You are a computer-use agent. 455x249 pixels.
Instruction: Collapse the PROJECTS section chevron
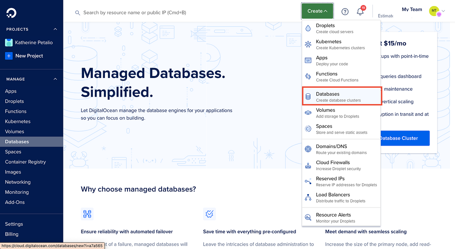click(55, 29)
